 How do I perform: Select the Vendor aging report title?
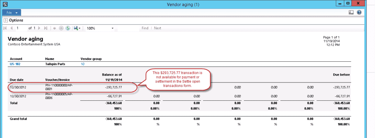(x=25, y=39)
